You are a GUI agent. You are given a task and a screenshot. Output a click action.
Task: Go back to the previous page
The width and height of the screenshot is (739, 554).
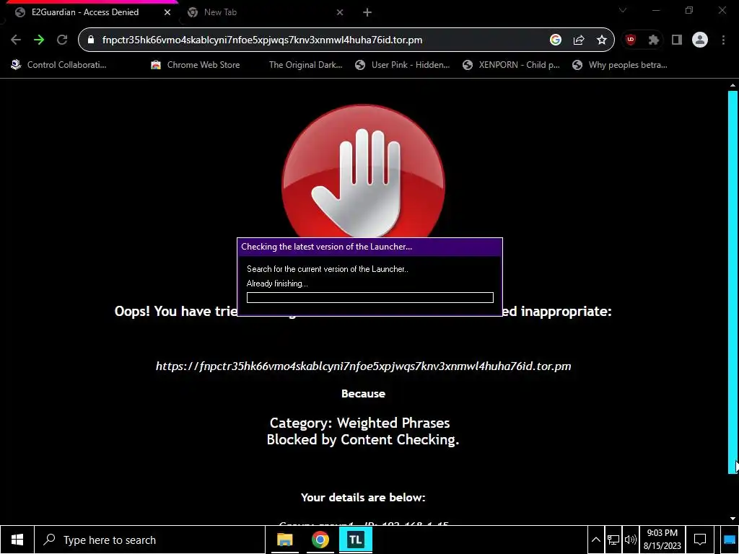coord(16,40)
